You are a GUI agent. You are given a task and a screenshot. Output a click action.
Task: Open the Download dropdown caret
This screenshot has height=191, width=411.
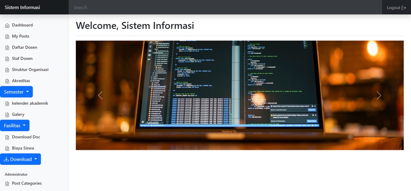pyautogui.click(x=36, y=159)
